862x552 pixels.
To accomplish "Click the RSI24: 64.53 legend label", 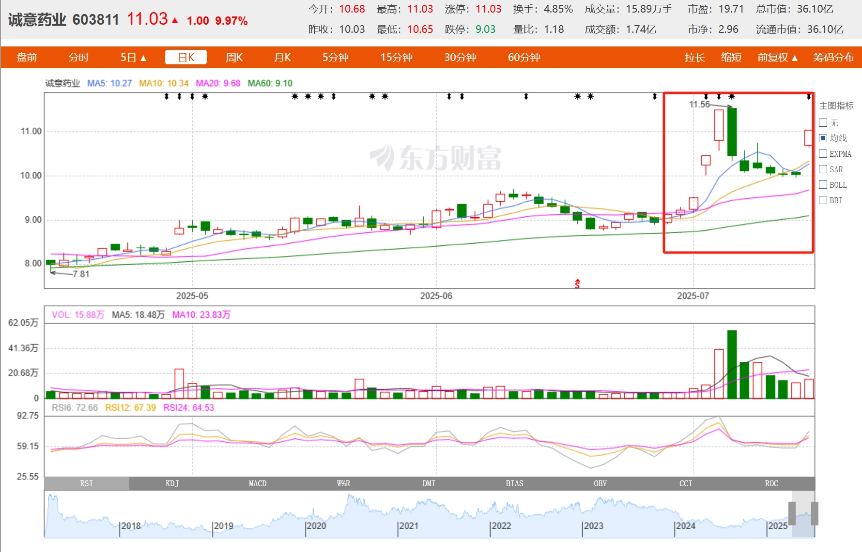I will coord(189,408).
